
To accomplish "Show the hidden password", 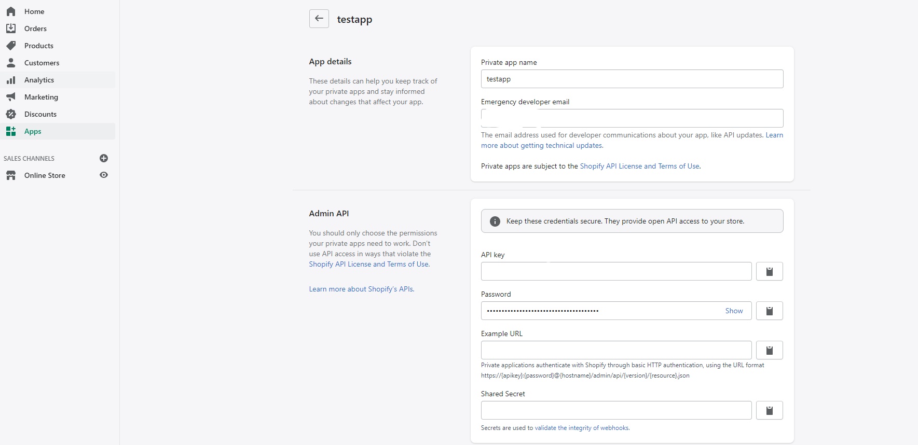I will point(734,311).
